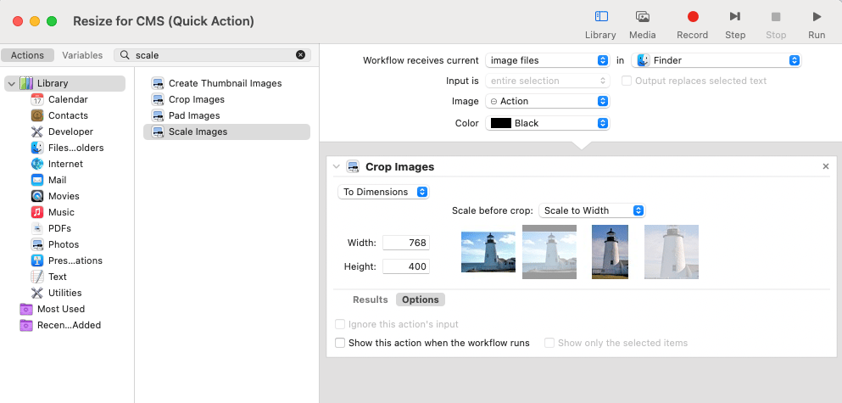The height and width of the screenshot is (403, 842).
Task: Open the Color Black dropdown
Action: coord(547,123)
